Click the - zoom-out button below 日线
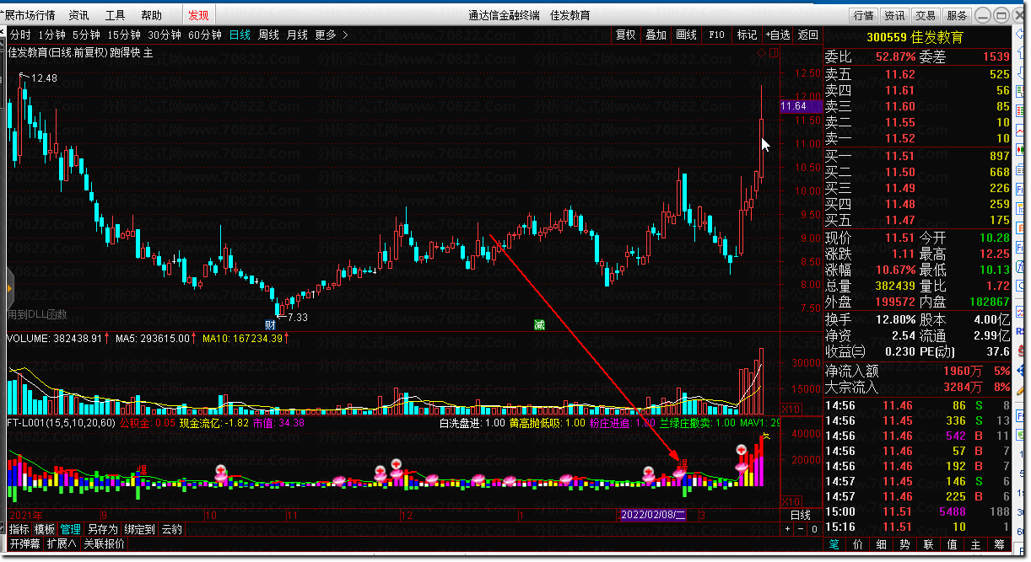The image size is (1031, 562). [x=801, y=529]
